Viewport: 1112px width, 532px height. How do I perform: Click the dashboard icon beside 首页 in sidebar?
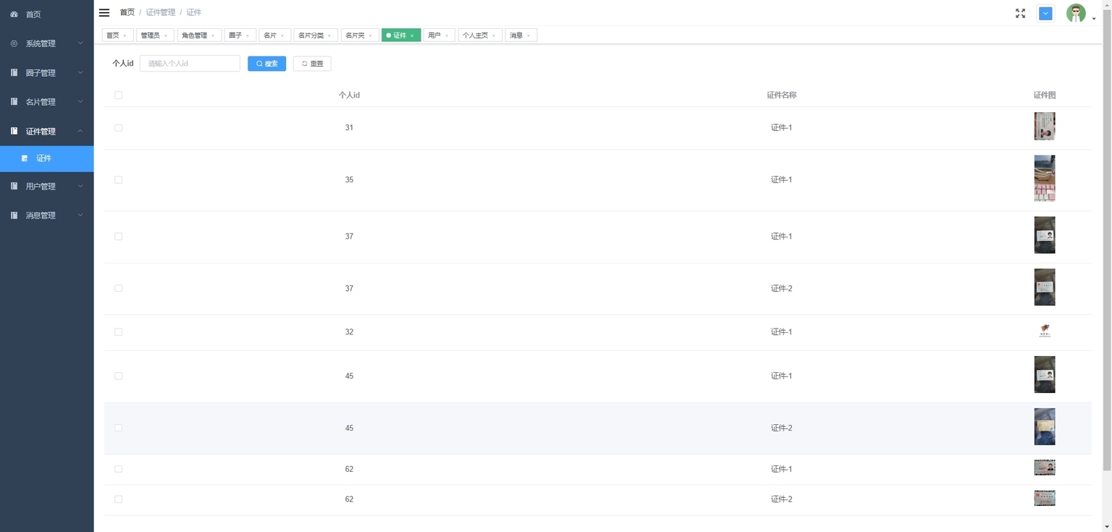(x=14, y=14)
